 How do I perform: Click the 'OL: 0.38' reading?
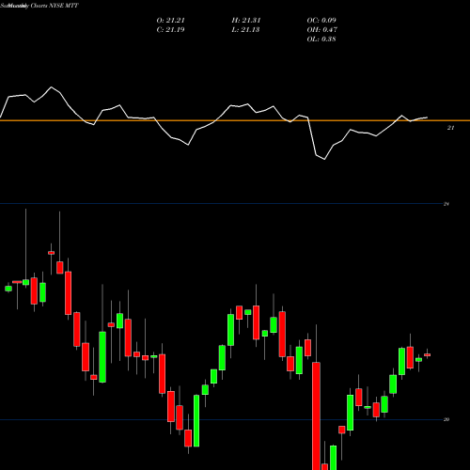(321, 39)
